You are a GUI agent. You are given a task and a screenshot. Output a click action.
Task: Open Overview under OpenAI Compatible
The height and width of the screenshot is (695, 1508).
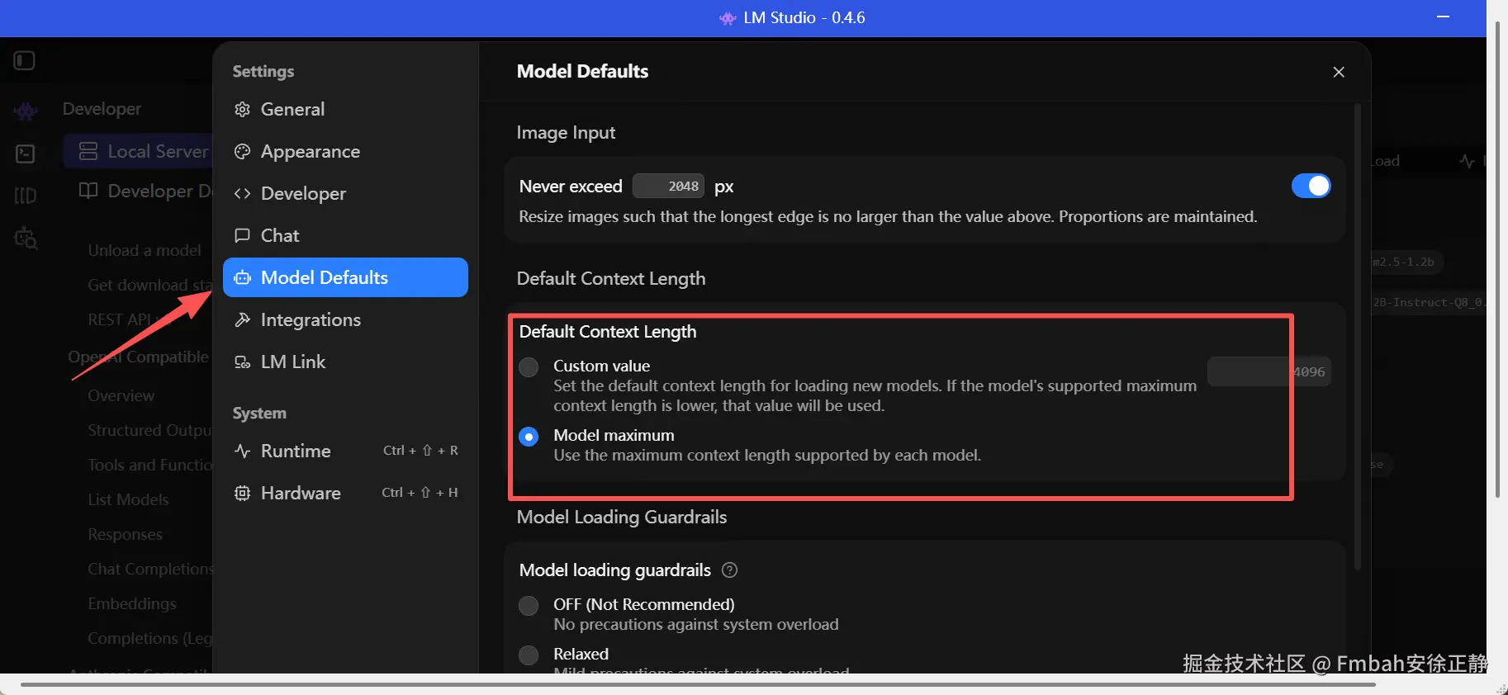point(121,395)
